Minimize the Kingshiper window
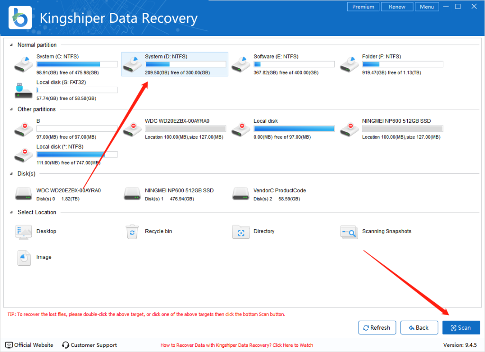The width and height of the screenshot is (485, 352). 446,7
